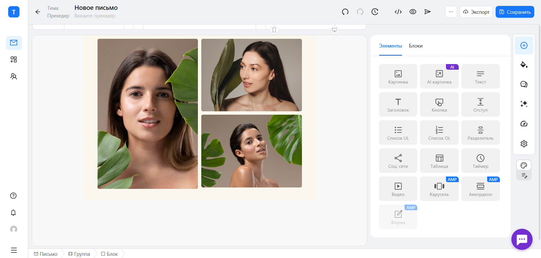Click Письмо in the breadcrumb

(x=46, y=254)
